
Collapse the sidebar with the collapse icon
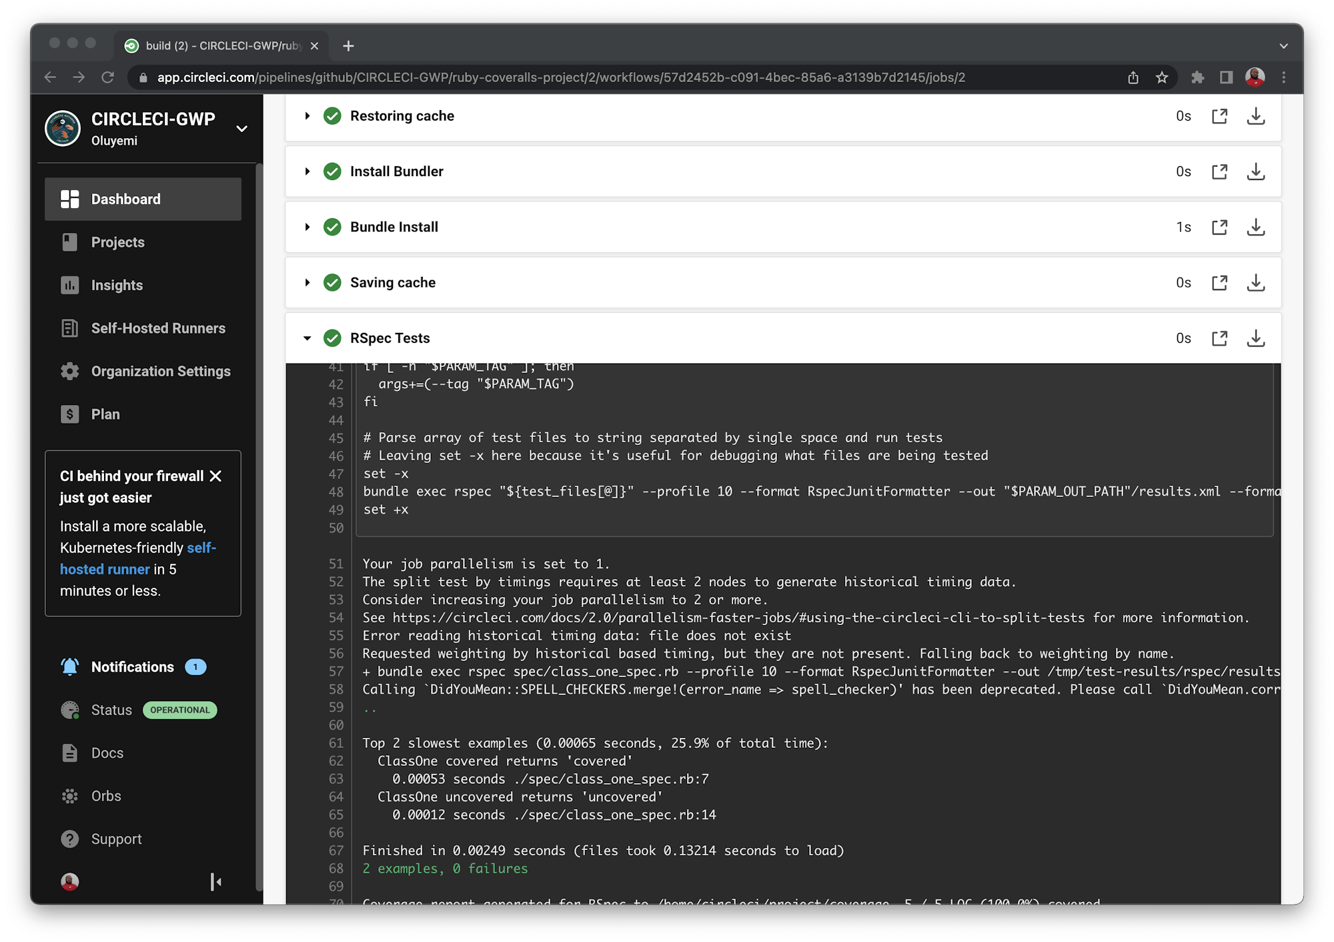(215, 882)
